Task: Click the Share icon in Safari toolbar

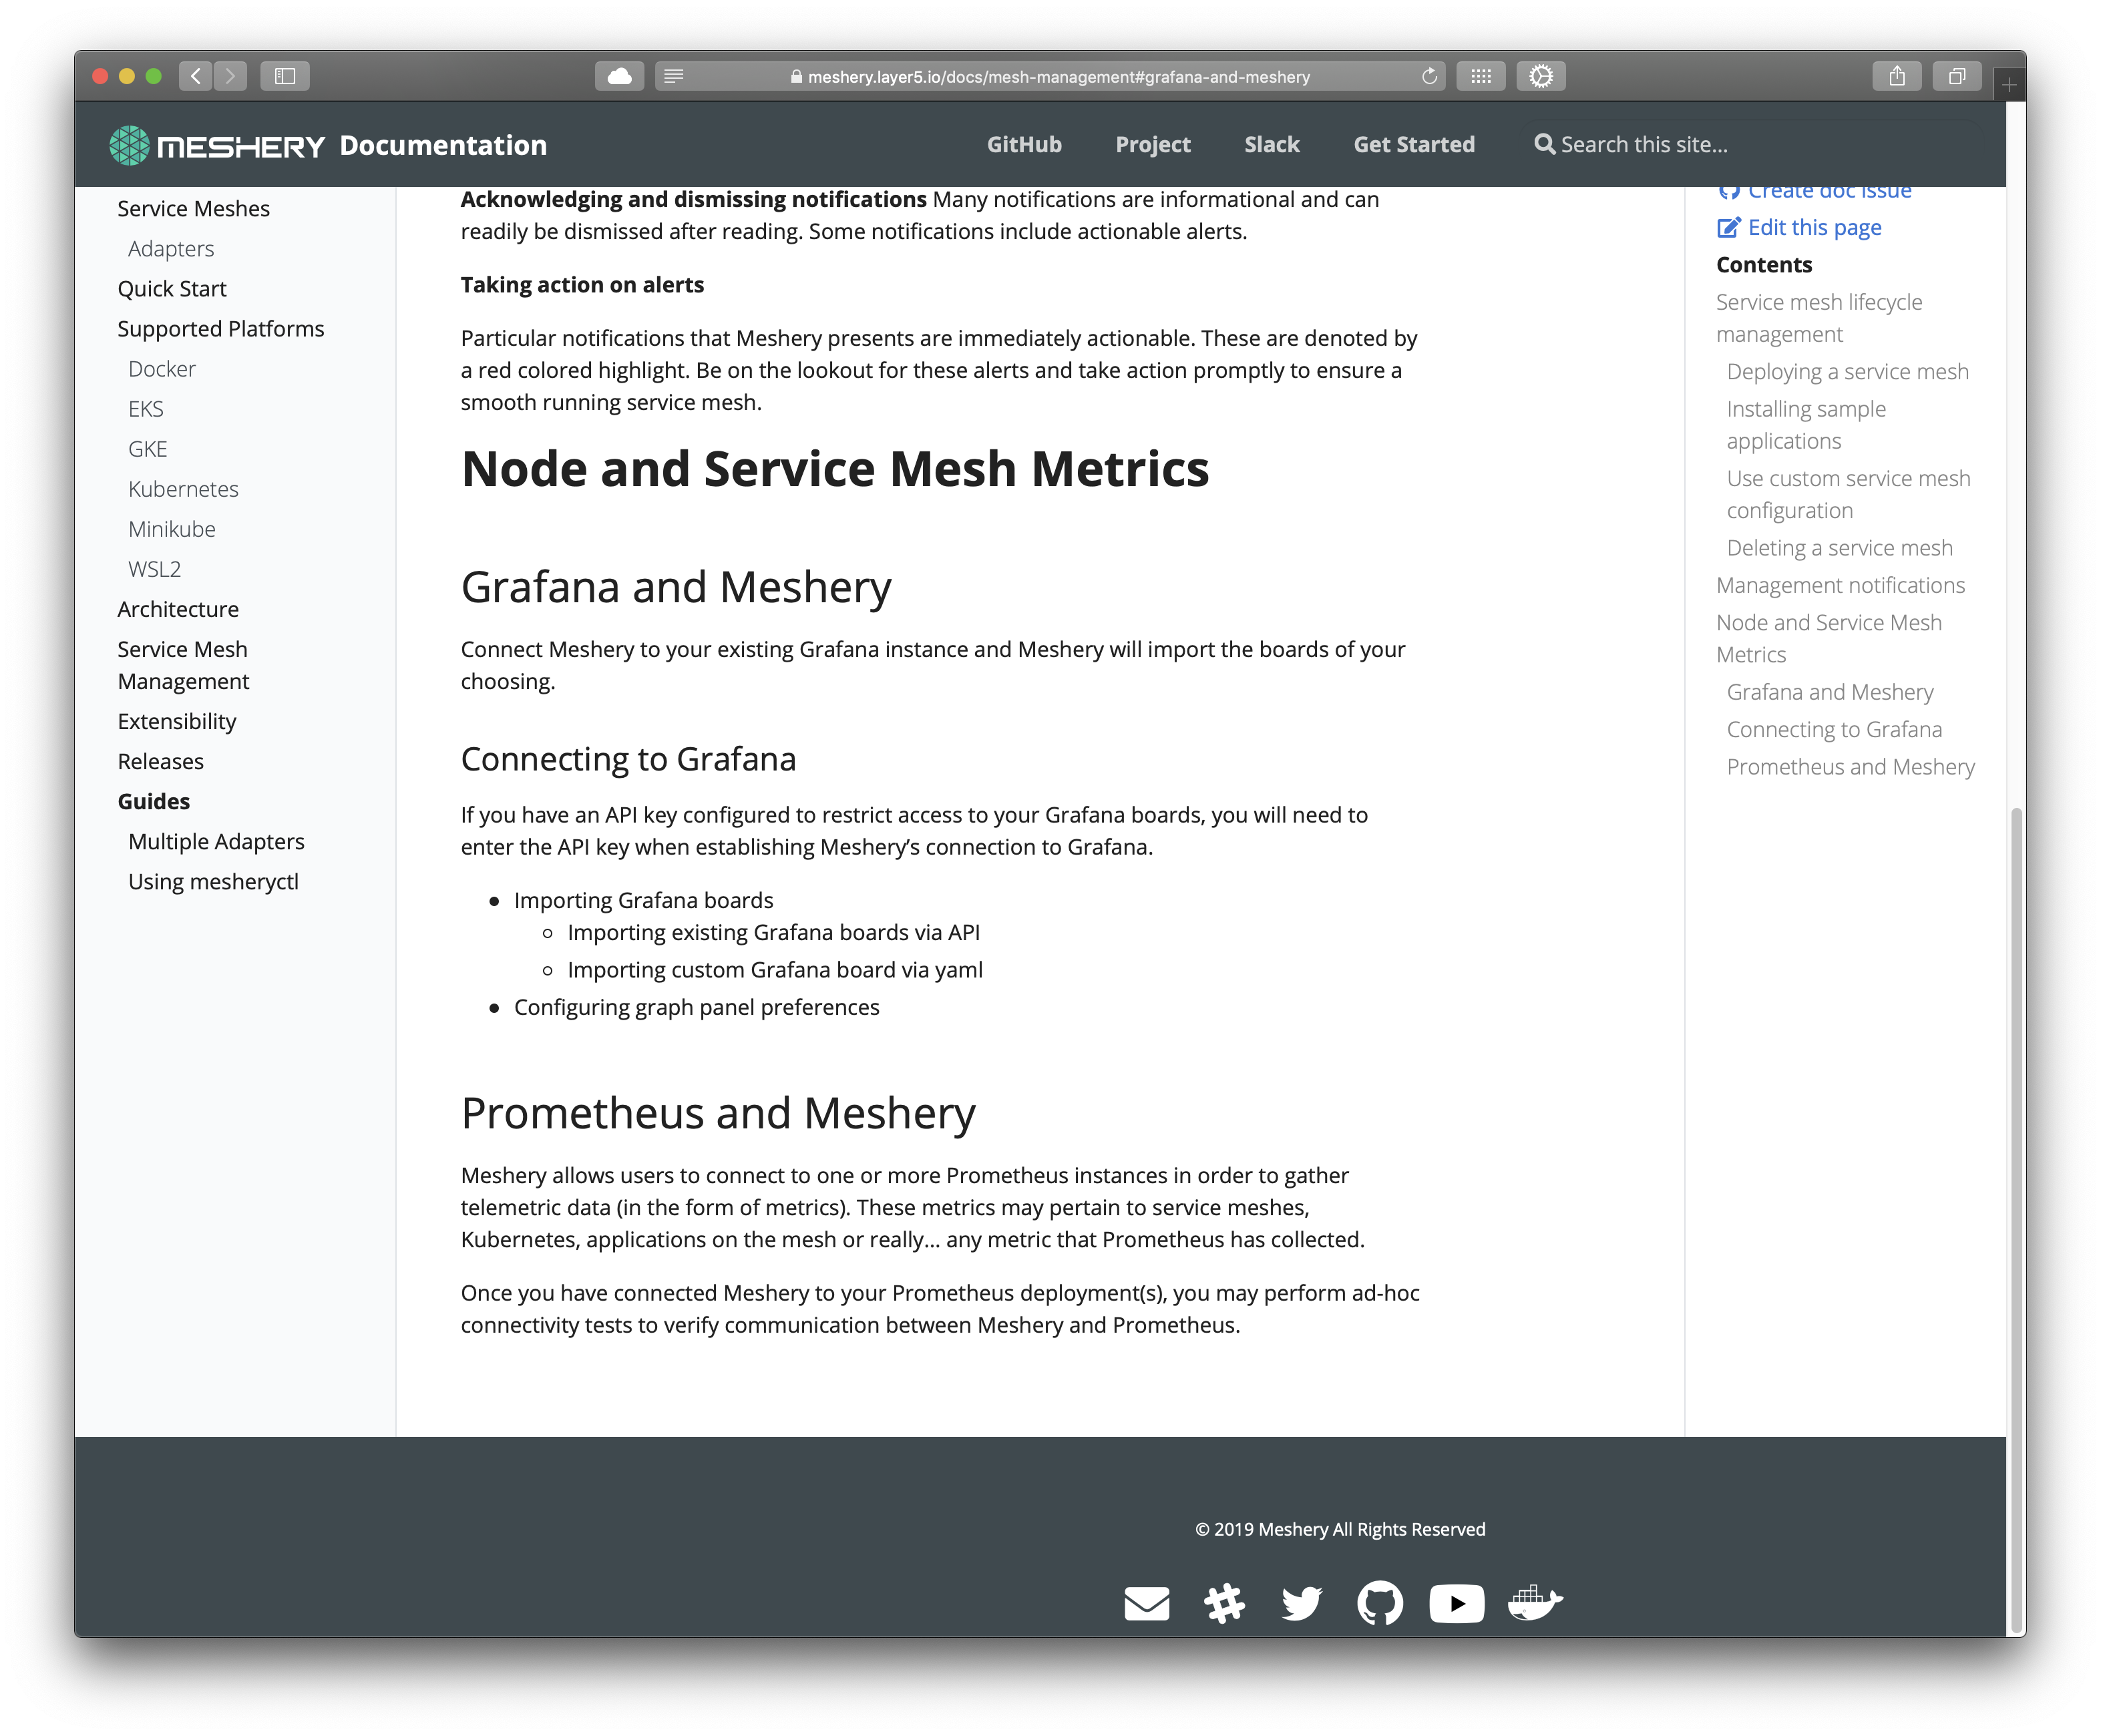Action: tap(1897, 76)
